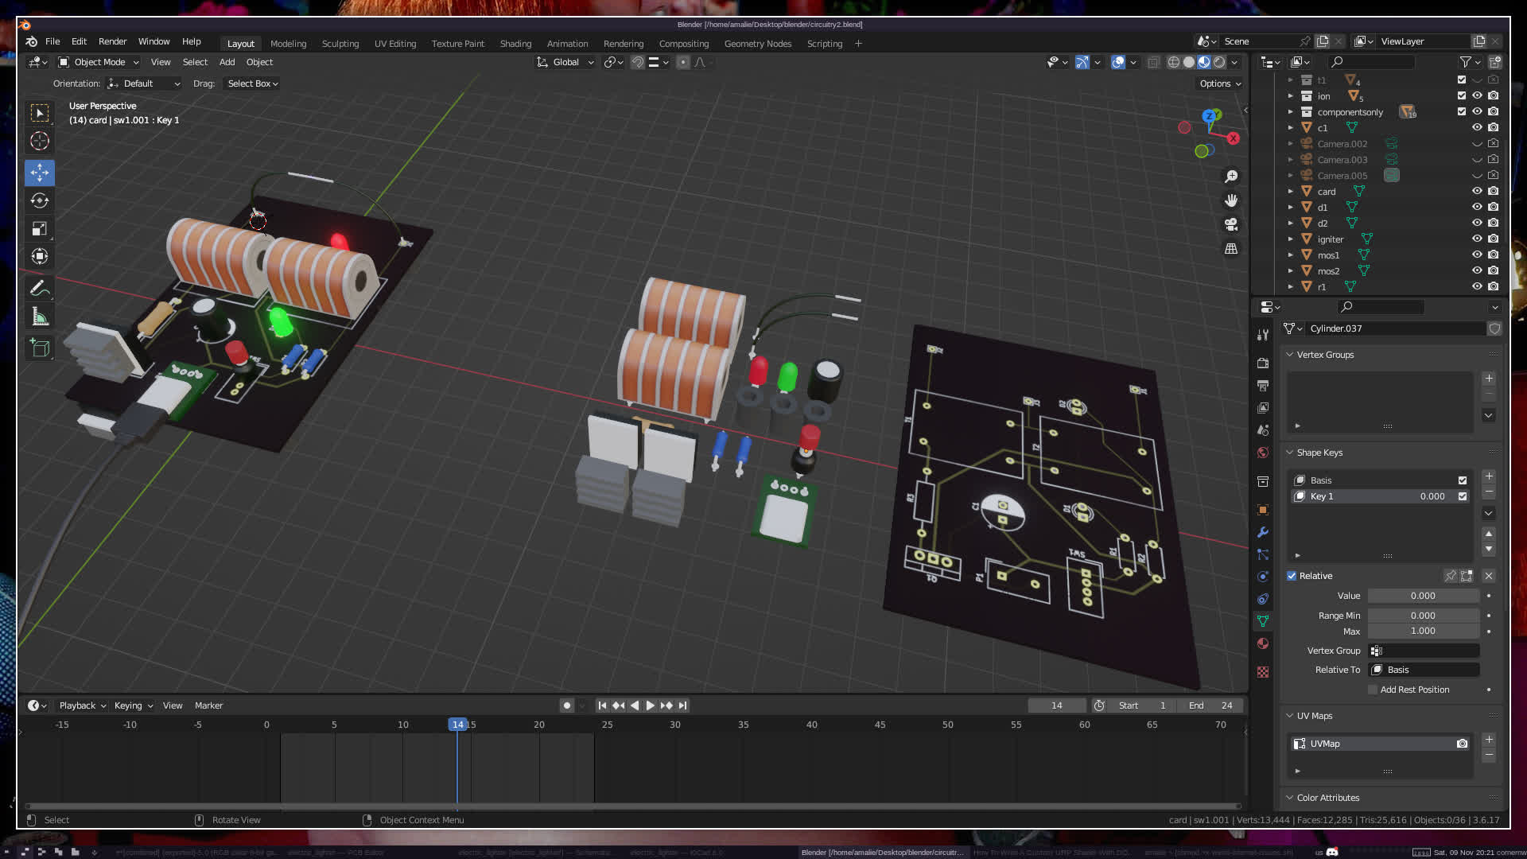Viewport: 1527px width, 859px height.
Task: Click the Material properties tab icon
Action: tap(1263, 643)
